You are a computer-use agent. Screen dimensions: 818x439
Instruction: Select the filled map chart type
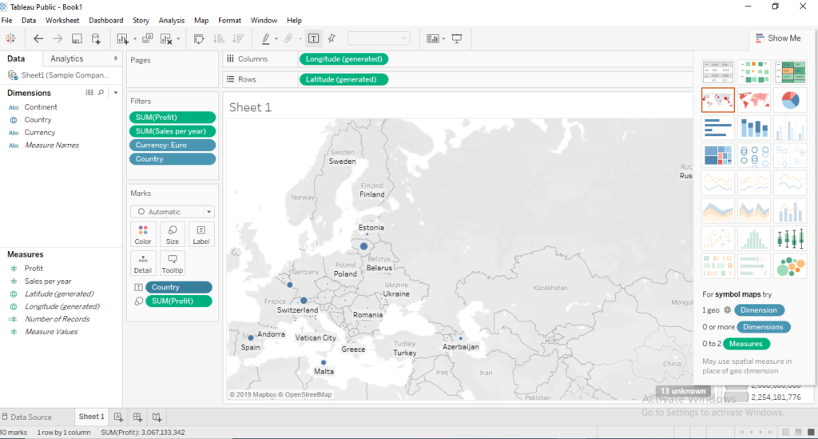pos(753,101)
